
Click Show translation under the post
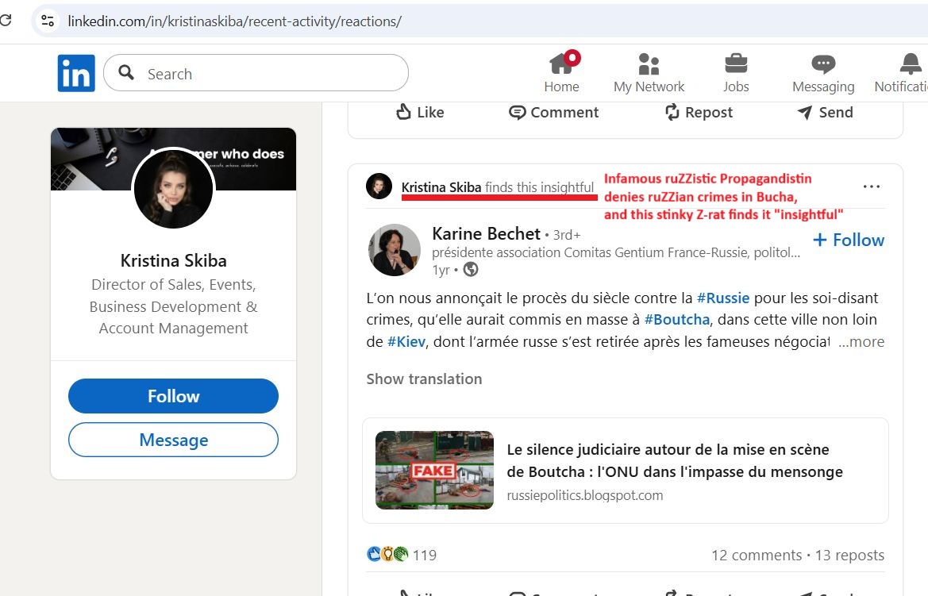click(x=424, y=379)
